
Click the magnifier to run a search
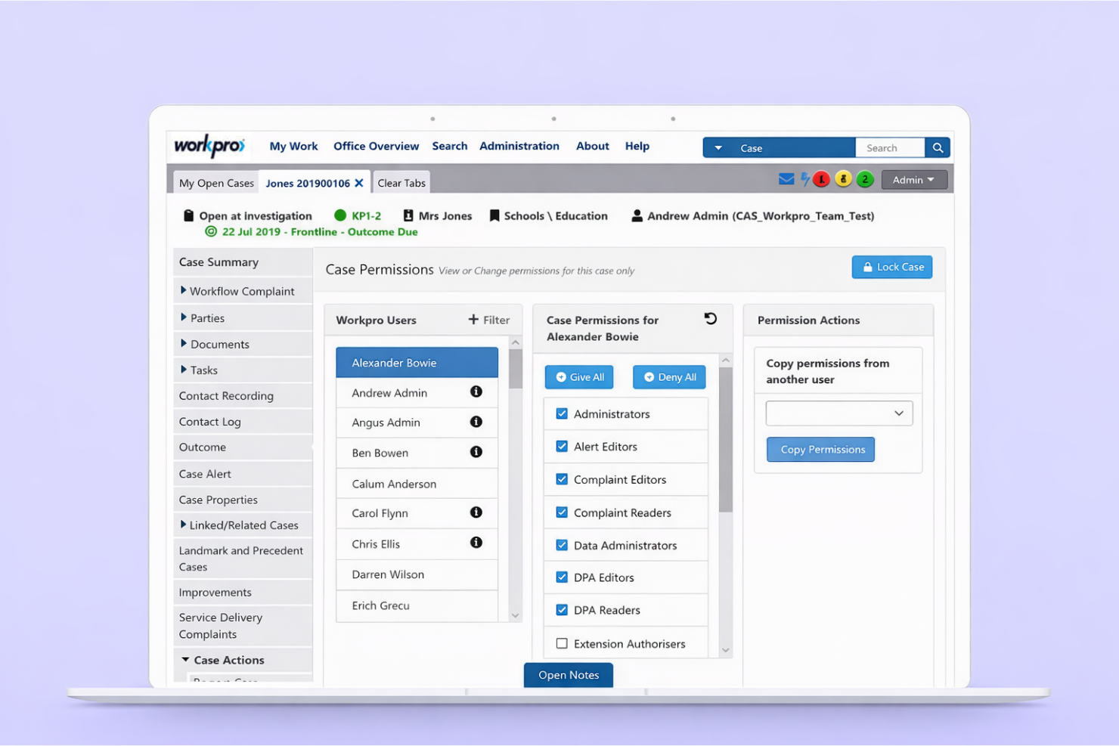click(938, 147)
